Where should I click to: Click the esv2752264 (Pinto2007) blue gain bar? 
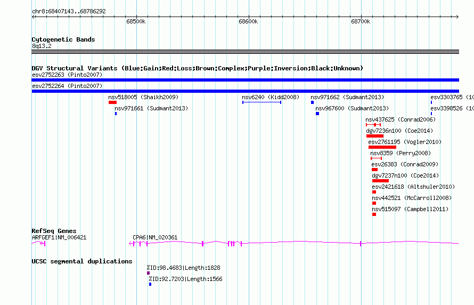point(245,91)
